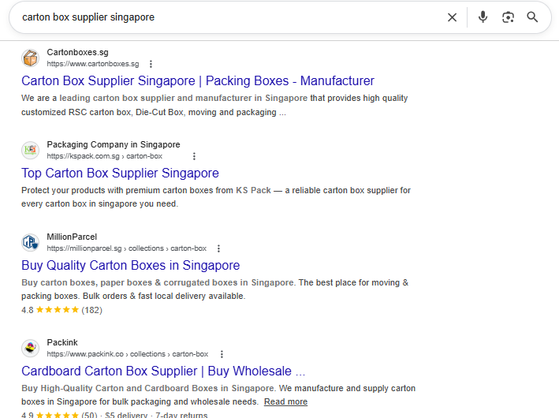Image resolution: width=559 pixels, height=418 pixels.
Task: Start voice search with microphone icon
Action: point(483,17)
